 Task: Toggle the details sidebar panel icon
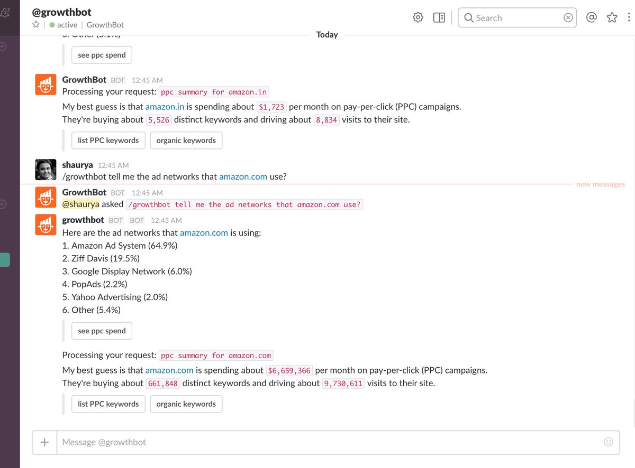(439, 17)
